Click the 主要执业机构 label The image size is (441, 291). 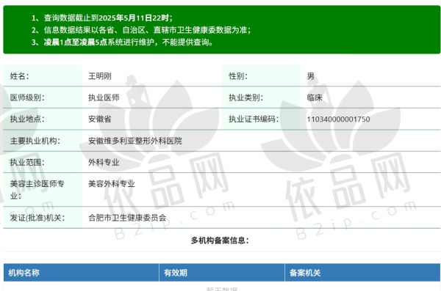tap(35, 141)
